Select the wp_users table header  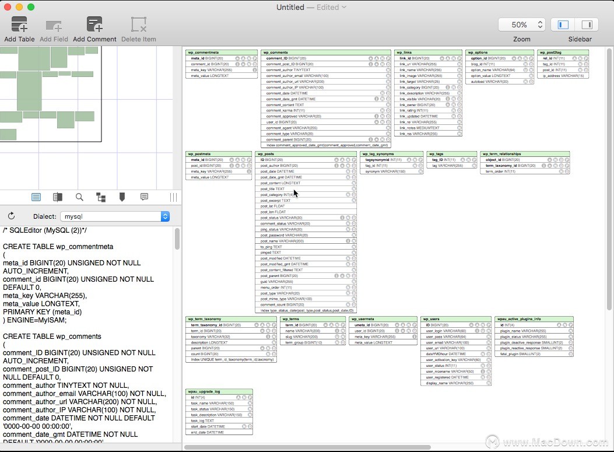pos(456,319)
